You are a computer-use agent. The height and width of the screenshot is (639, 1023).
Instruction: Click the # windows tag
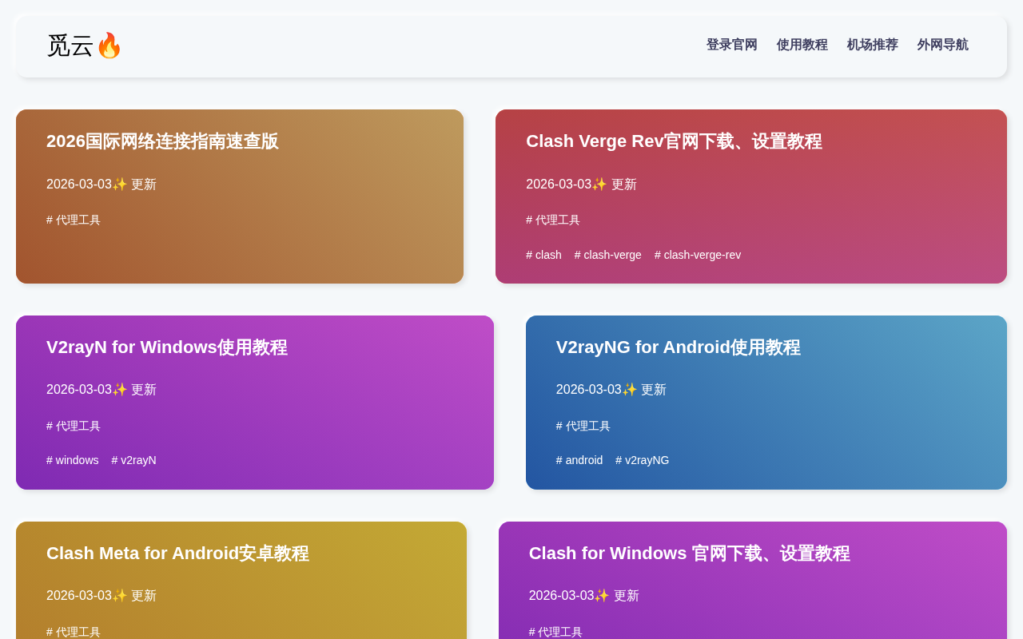(73, 460)
